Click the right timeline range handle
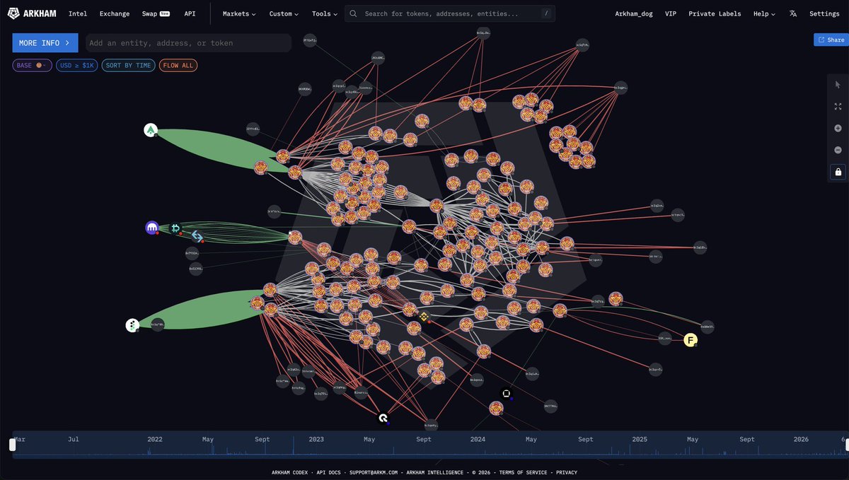The image size is (849, 480). [845, 445]
